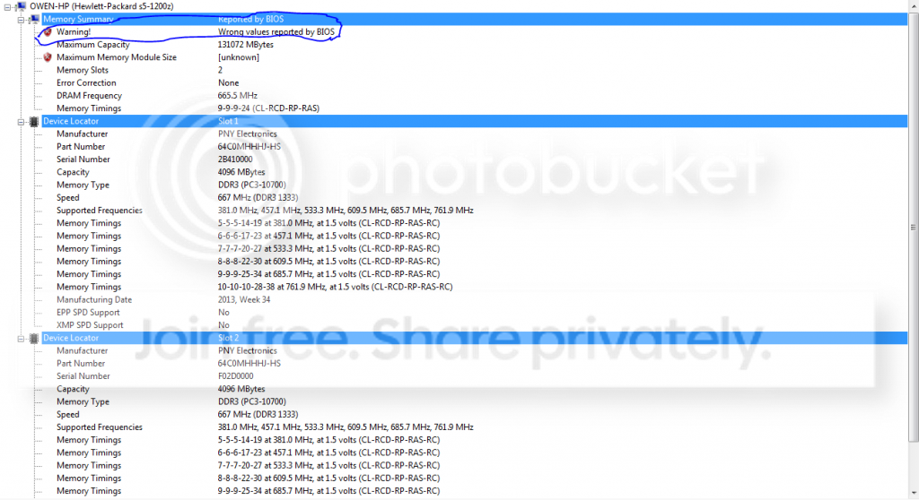Click the vertical scrollbar thumb

(x=913, y=228)
